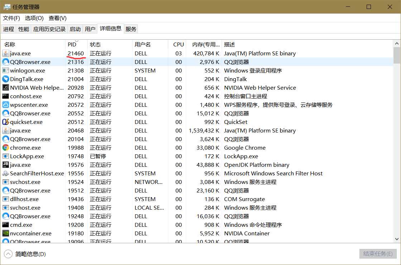Click the wpscenter.exe cloud icon
The width and height of the screenshot is (401, 265).
pyautogui.click(x=6, y=105)
